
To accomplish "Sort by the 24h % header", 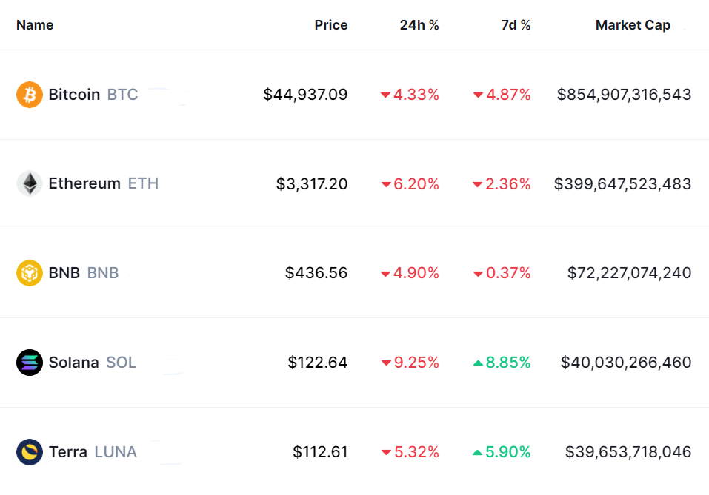I will [419, 25].
